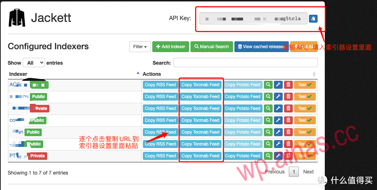The width and height of the screenshot is (377, 190).
Task: Copy Potato Feed for the ACG indexer
Action: pos(243,85)
